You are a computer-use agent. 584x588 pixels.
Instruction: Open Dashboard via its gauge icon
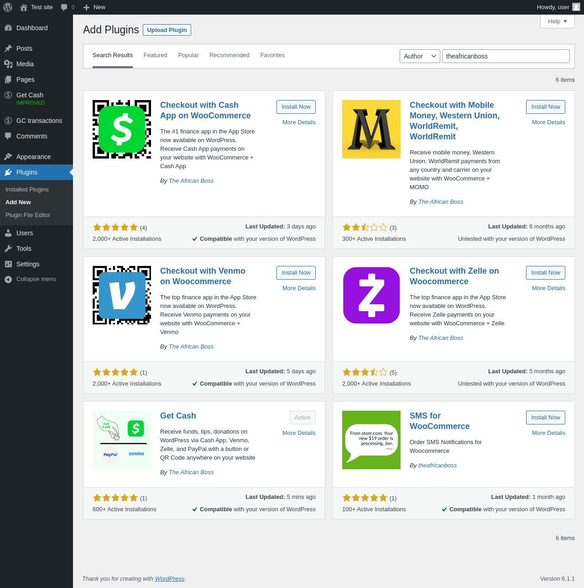point(8,28)
